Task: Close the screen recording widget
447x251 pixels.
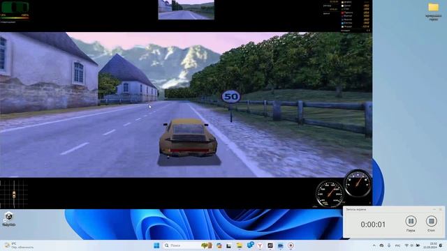Action: (441, 209)
